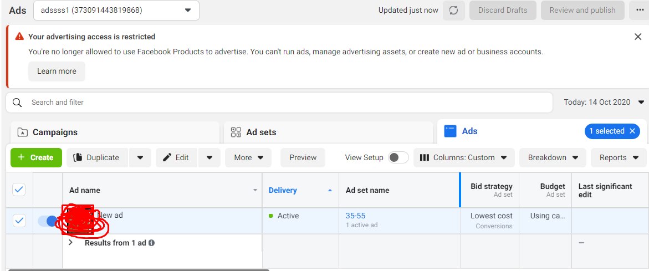Open the Columns: Custom dropdown
The width and height of the screenshot is (649, 271).
pos(464,157)
